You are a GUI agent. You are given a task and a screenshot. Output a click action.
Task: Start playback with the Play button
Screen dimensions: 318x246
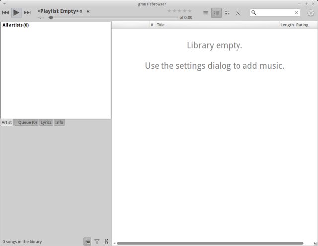[16, 13]
